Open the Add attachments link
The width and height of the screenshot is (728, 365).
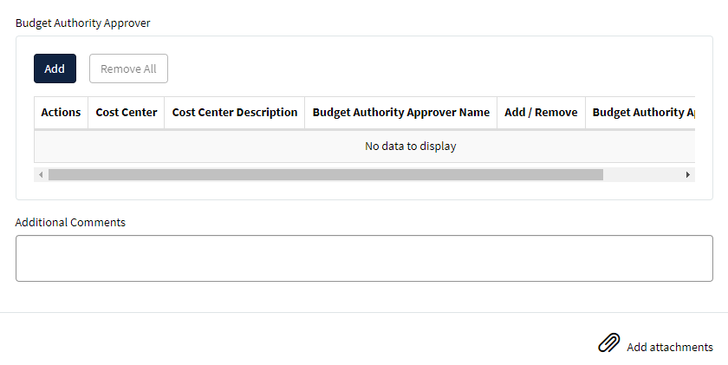[669, 347]
